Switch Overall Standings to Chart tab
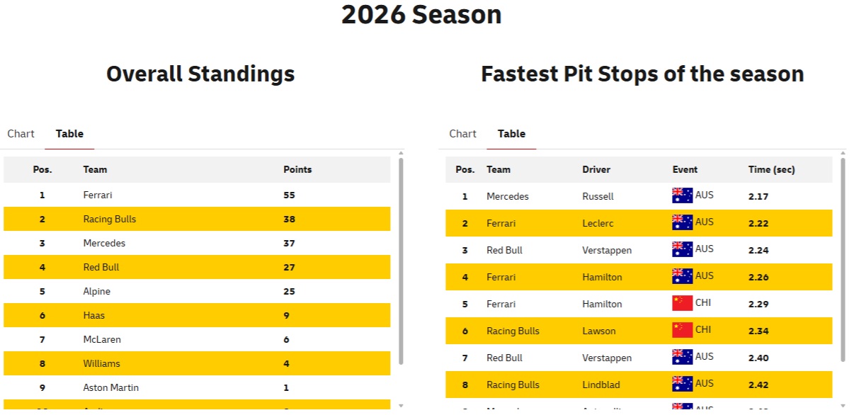This screenshot has height=415, width=854. tap(21, 134)
